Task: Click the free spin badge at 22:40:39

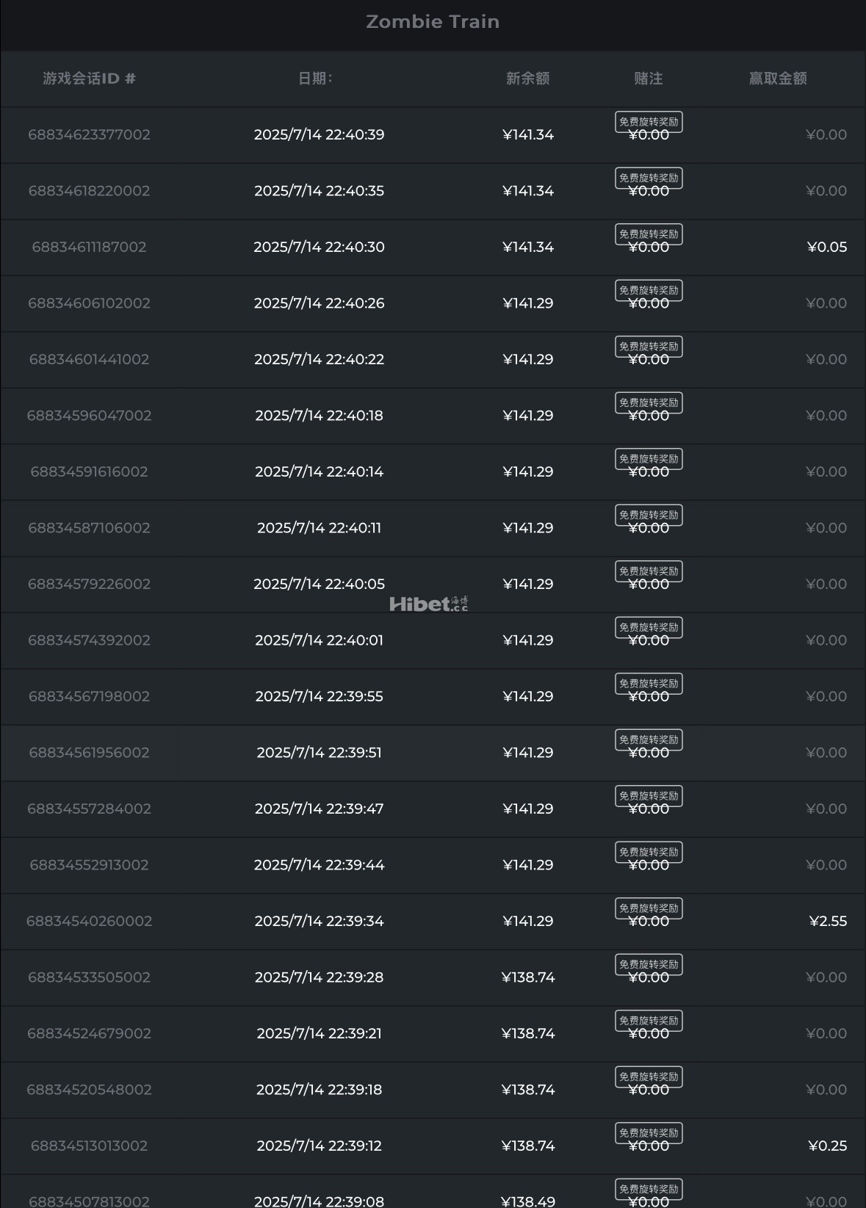Action: coord(649,122)
